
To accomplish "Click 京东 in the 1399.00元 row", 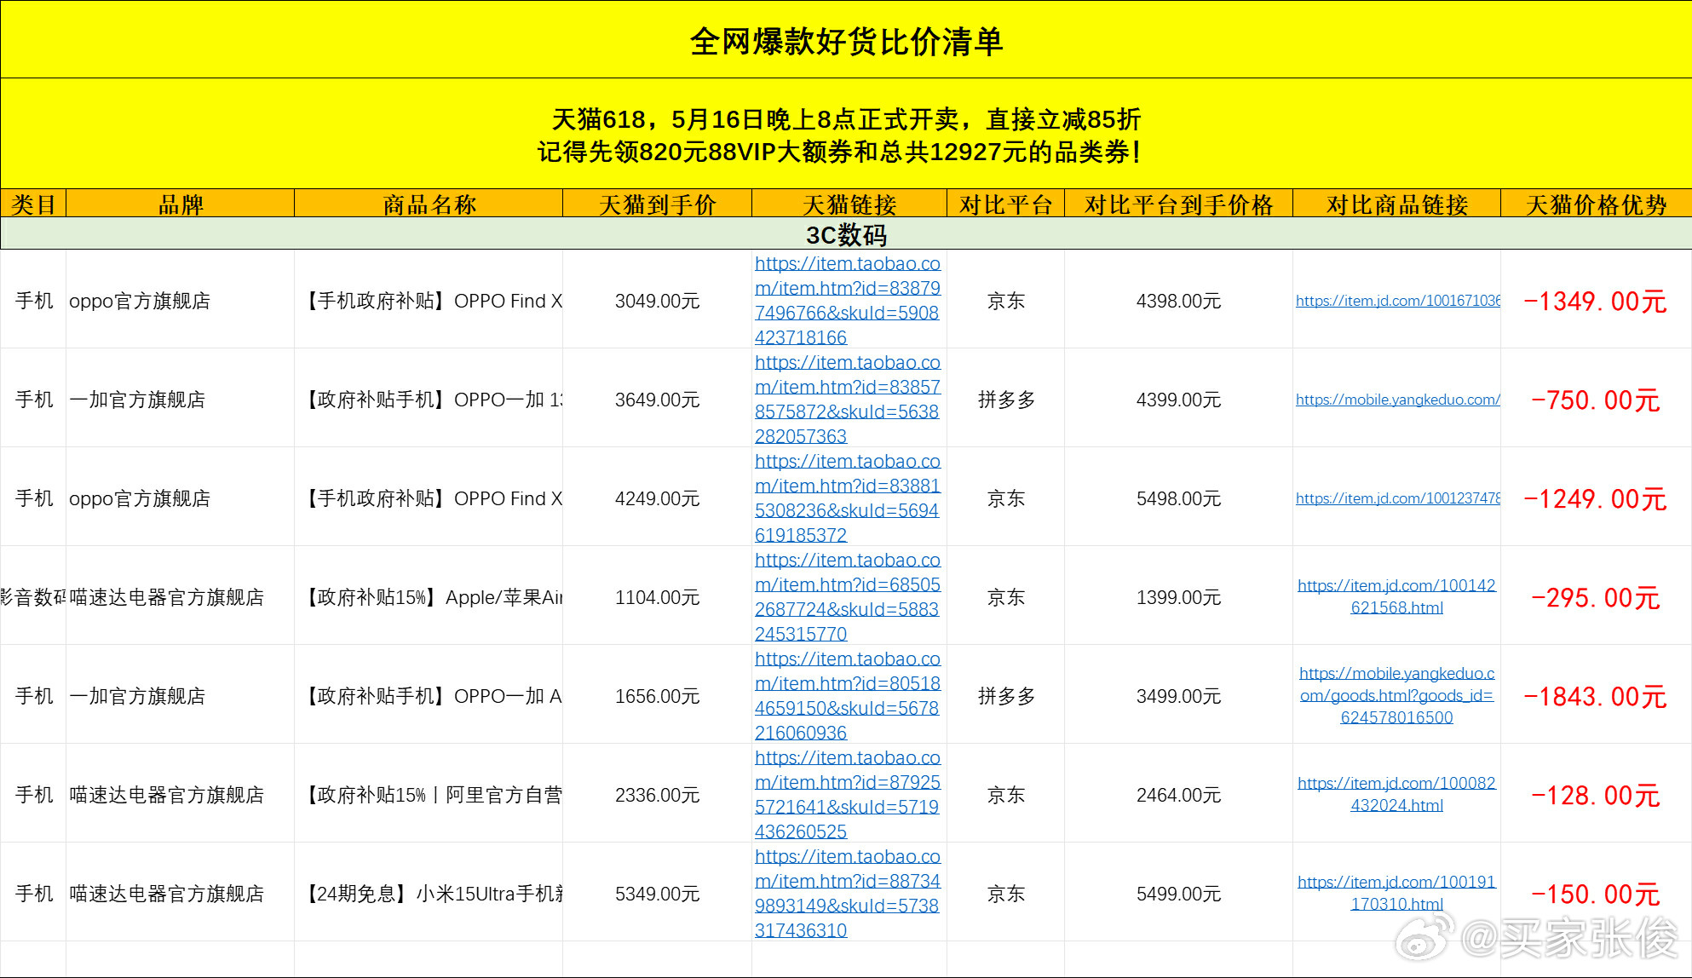I will 1006,597.
